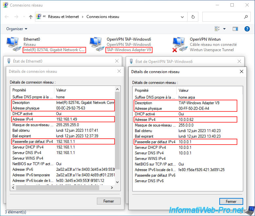Screen dimensions: 255x216
Task: Select IPv4 address 10.0.0.62 row
Action: (x=185, y=120)
